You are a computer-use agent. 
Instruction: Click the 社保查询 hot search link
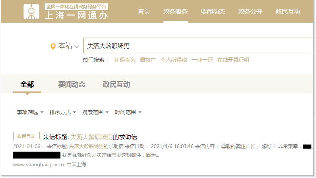coord(125,60)
